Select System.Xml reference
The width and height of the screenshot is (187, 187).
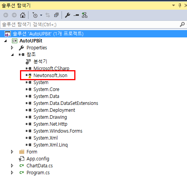(x=45, y=138)
